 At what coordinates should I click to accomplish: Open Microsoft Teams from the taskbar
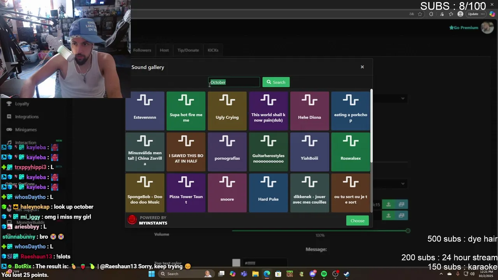point(244,274)
